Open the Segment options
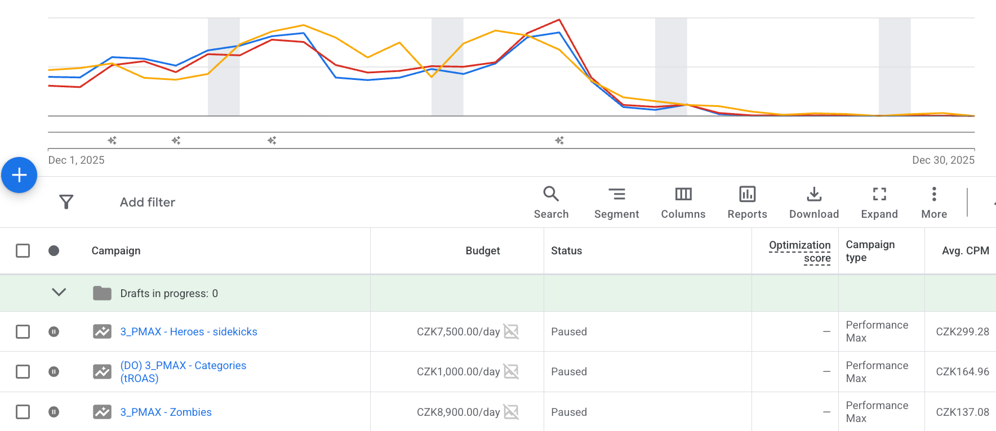 click(x=616, y=203)
